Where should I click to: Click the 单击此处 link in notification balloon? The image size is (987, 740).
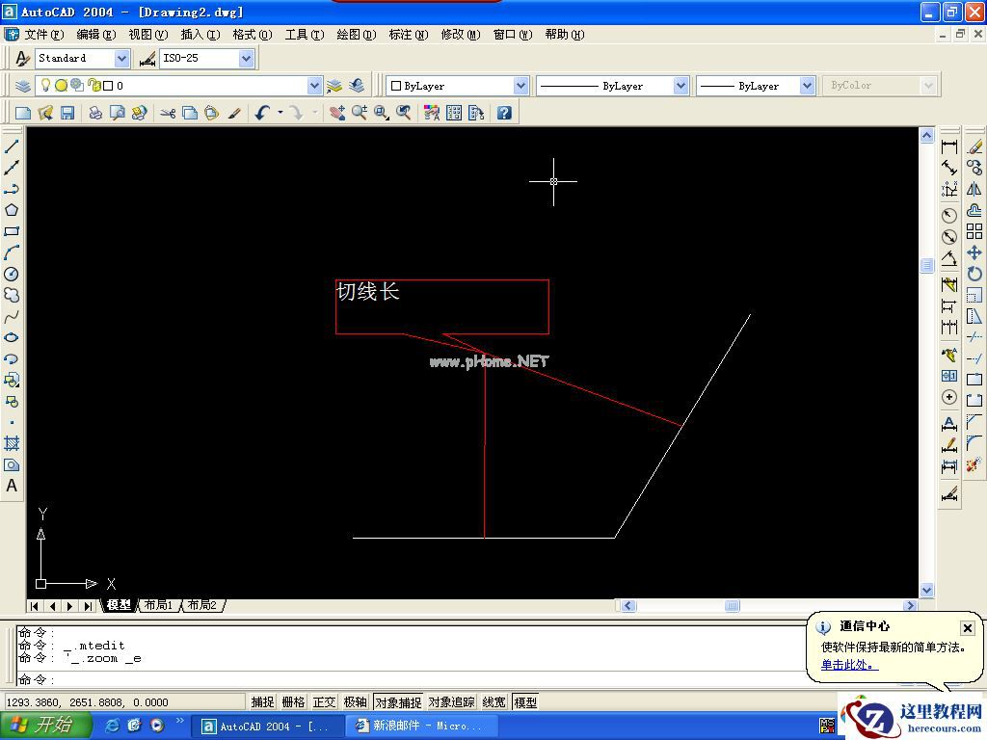[x=849, y=665]
